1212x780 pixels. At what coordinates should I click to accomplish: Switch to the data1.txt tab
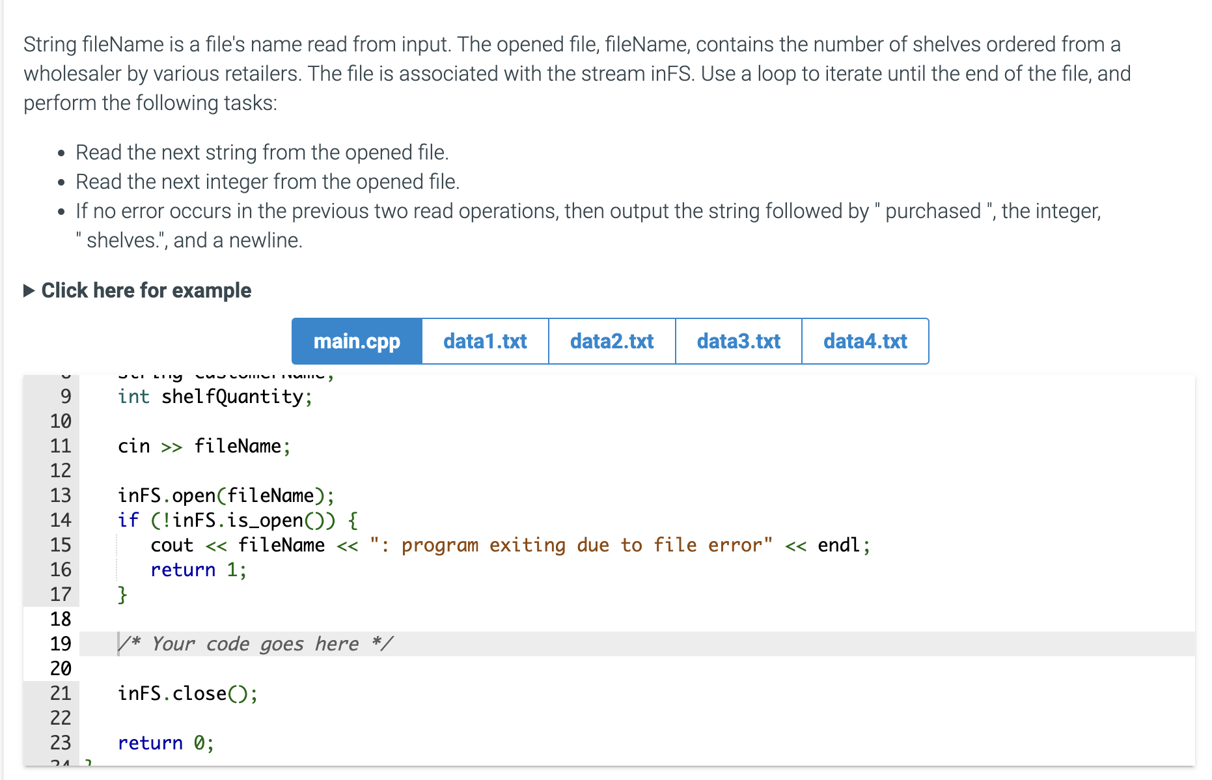pos(485,341)
